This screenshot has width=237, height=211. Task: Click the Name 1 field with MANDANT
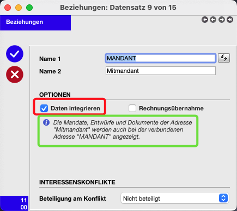coord(161,58)
